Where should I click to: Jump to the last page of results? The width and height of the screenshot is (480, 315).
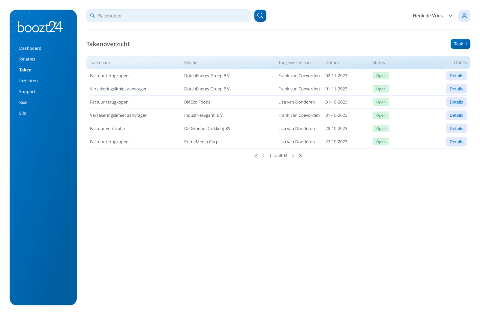[301, 156]
